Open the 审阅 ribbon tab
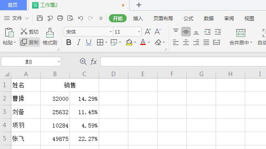 point(229,18)
